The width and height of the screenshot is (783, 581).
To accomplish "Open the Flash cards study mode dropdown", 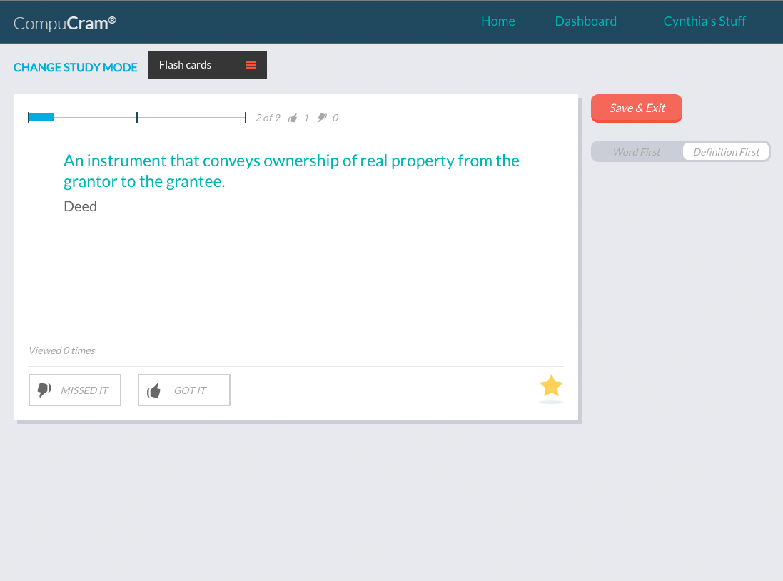I will click(207, 65).
